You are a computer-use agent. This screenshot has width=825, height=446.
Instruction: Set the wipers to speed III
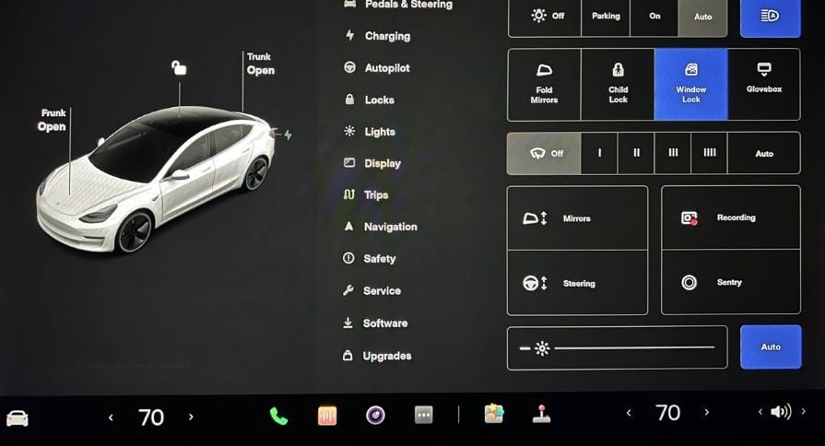pos(672,153)
